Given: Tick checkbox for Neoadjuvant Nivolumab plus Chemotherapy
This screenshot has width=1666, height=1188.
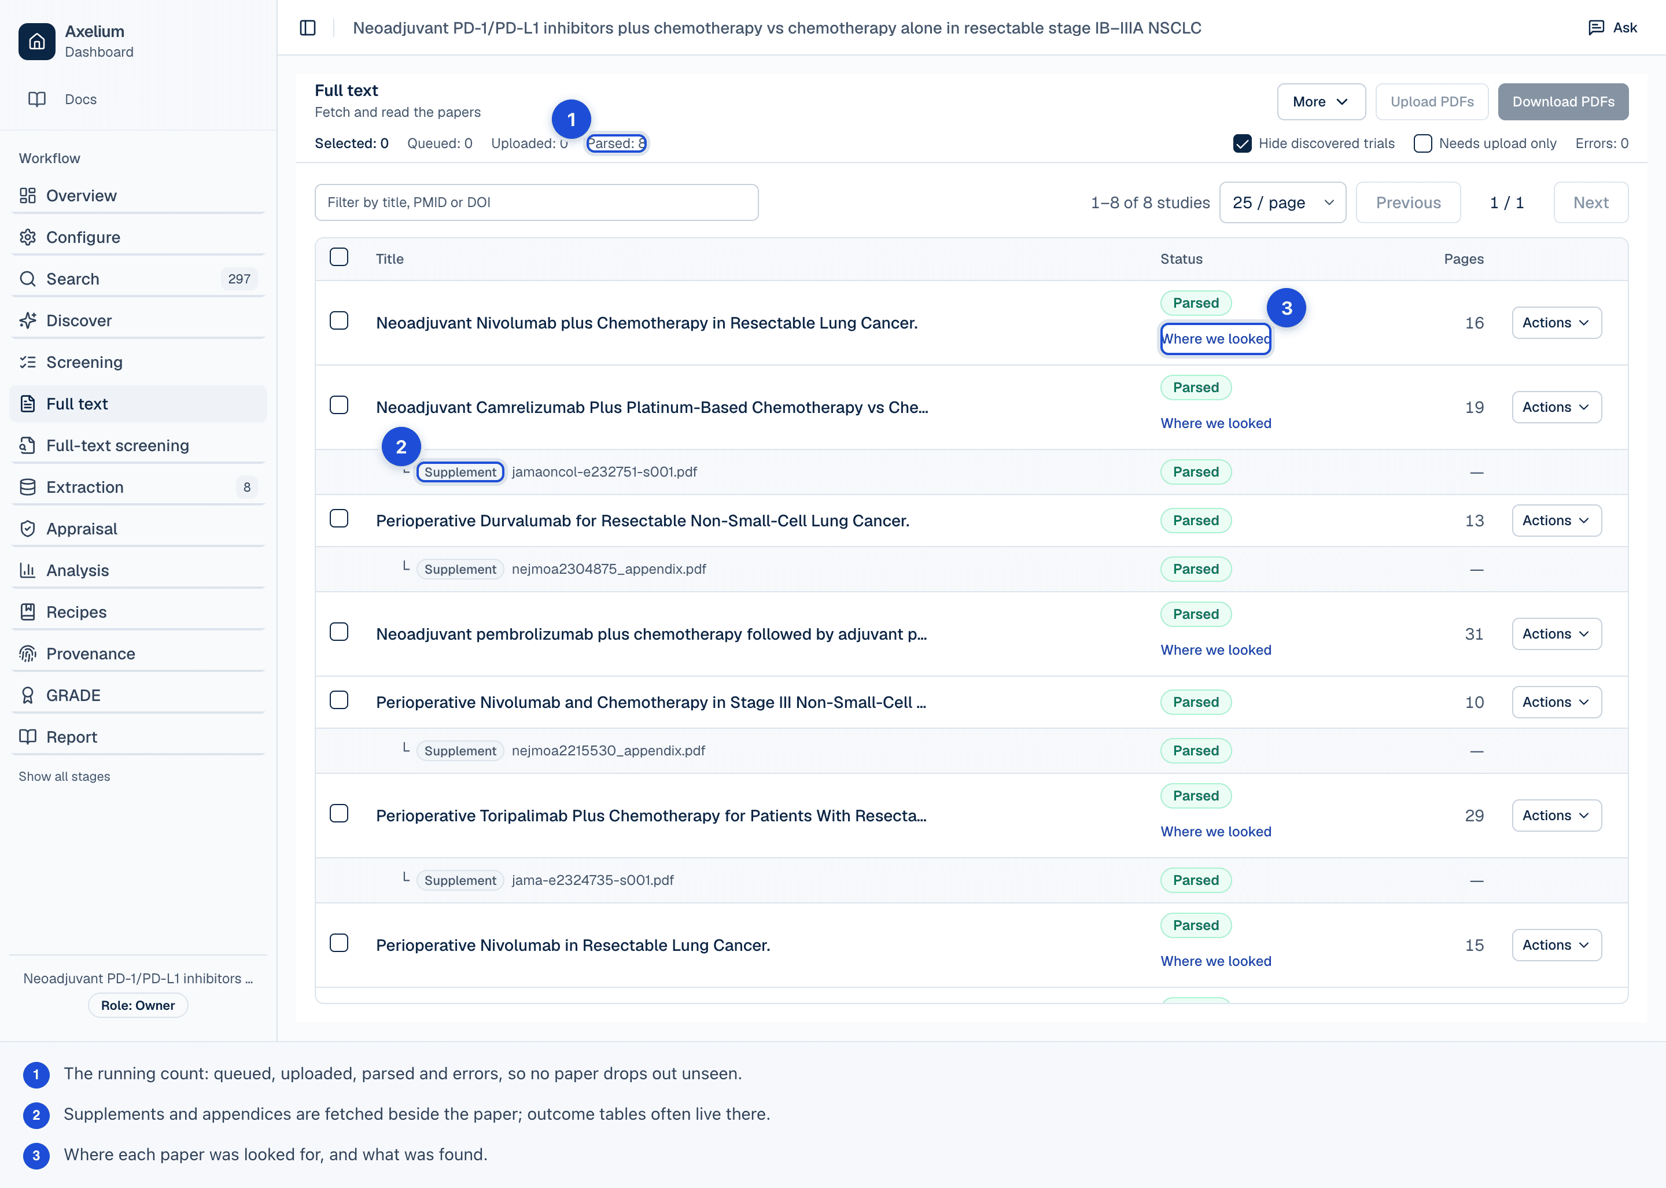Looking at the screenshot, I should point(339,321).
